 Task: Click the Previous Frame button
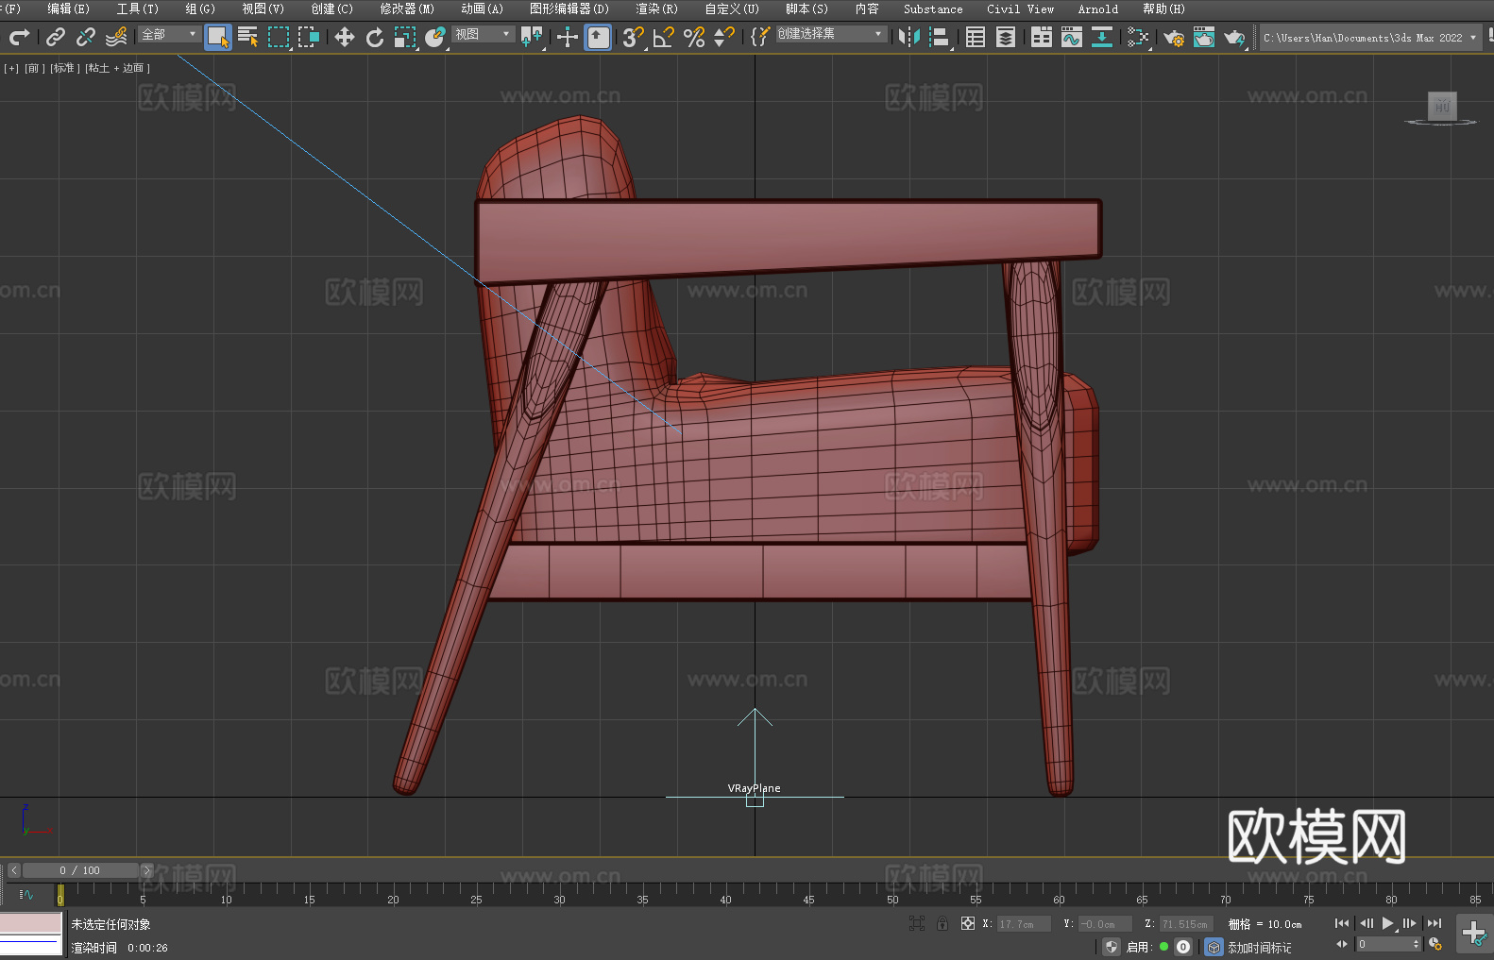(x=1366, y=923)
